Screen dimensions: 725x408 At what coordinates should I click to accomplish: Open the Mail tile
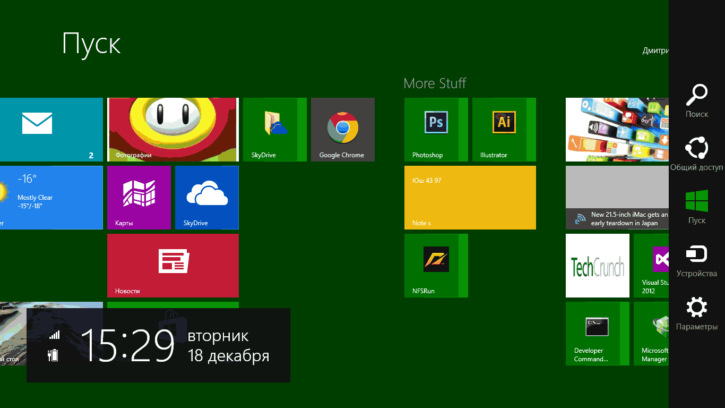coord(51,130)
